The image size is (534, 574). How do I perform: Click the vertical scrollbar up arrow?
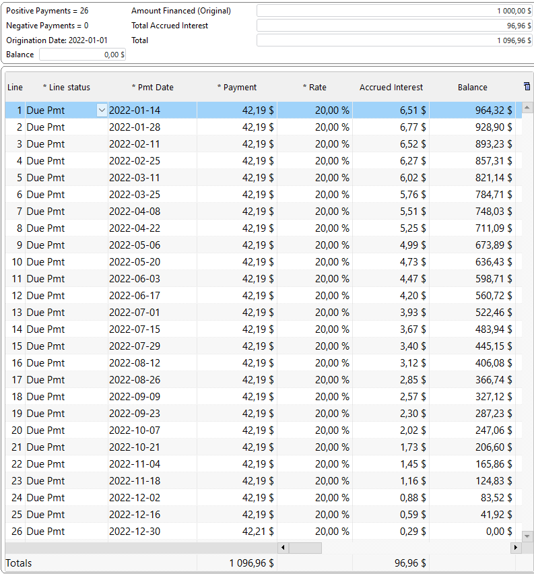(527, 107)
